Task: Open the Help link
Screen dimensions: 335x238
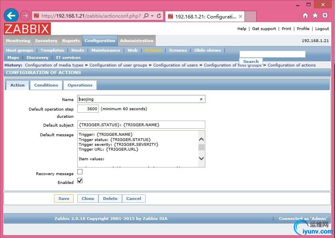Action: (242, 29)
